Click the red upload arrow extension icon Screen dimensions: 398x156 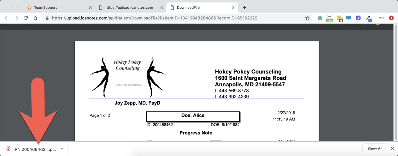coord(391,18)
